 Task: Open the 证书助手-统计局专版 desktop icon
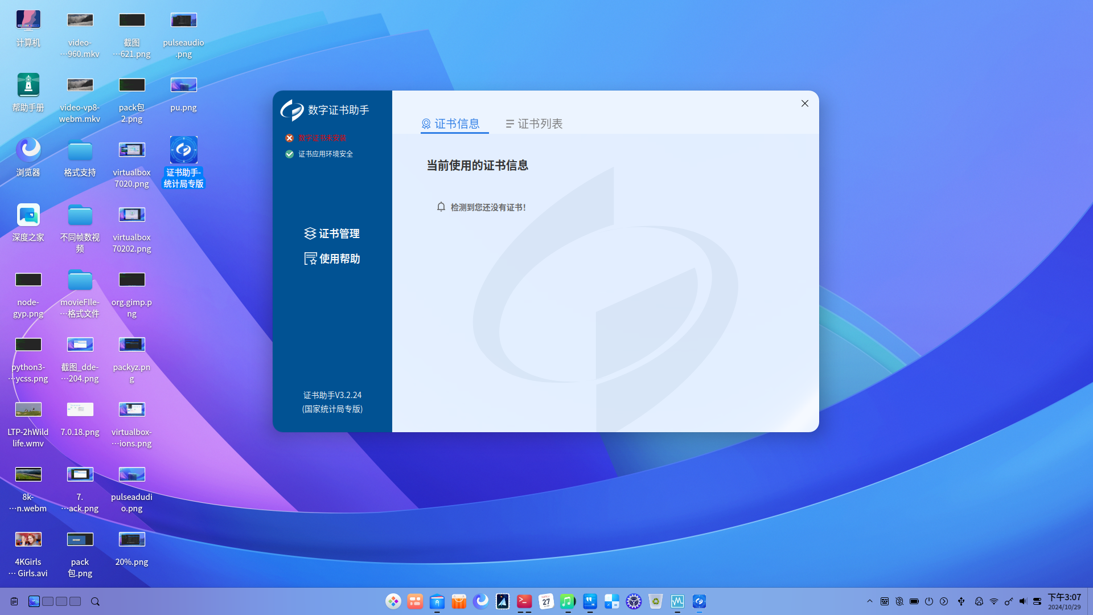click(183, 162)
